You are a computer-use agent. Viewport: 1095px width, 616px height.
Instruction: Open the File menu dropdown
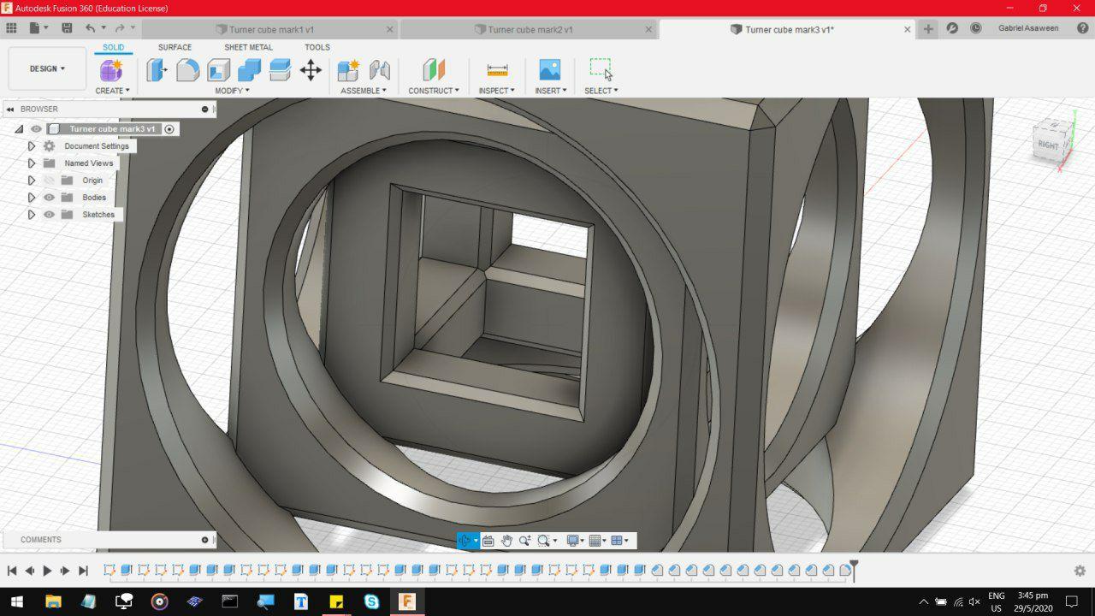(x=38, y=28)
